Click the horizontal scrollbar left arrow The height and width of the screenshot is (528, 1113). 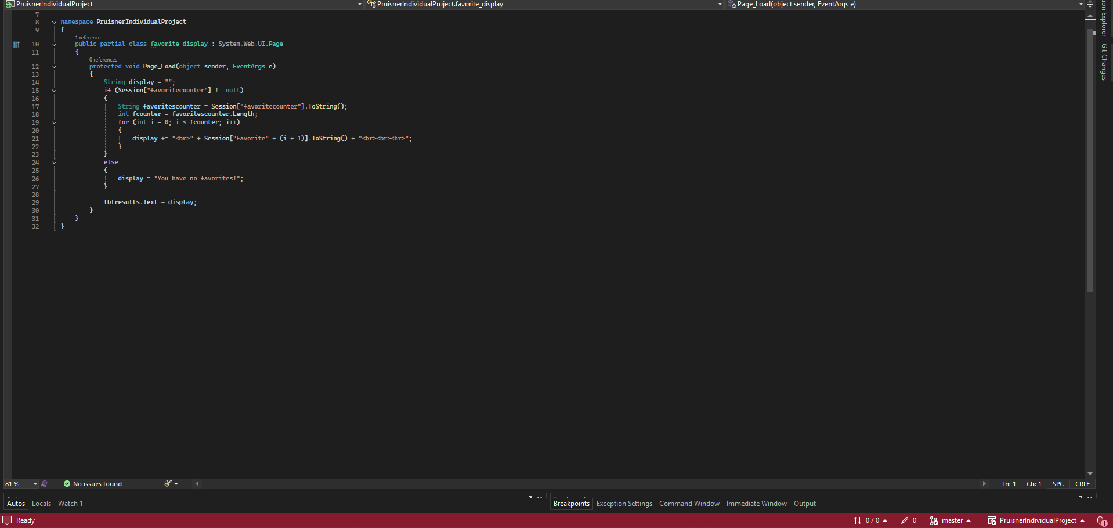click(197, 484)
